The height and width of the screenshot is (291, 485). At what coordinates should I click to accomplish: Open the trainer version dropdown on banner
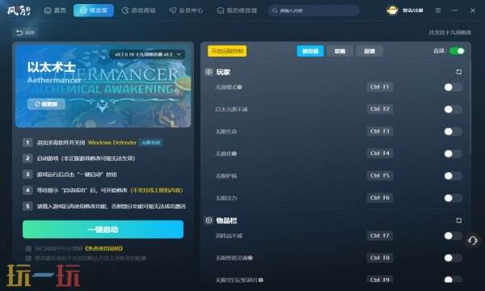click(x=148, y=54)
